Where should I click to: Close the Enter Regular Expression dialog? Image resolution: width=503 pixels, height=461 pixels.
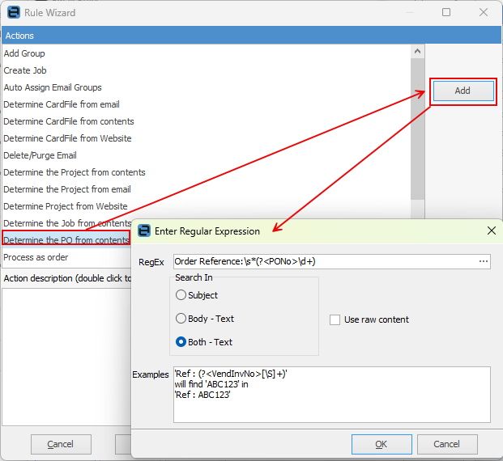[491, 230]
